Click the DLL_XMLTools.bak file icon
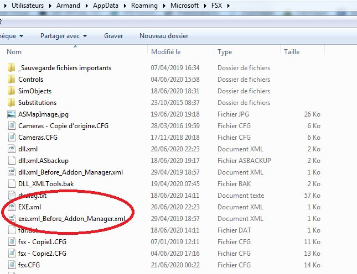357x274 pixels. (12, 183)
